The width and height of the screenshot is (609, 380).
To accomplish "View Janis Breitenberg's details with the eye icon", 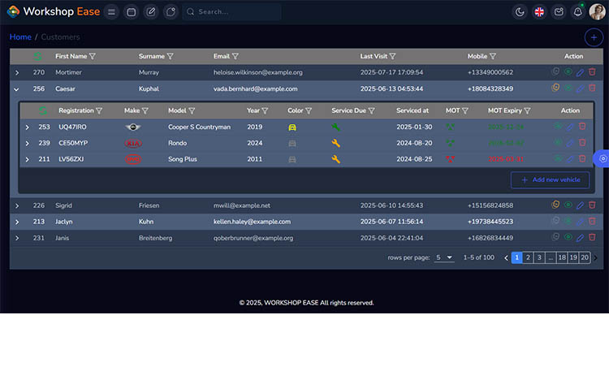I will (x=568, y=237).
